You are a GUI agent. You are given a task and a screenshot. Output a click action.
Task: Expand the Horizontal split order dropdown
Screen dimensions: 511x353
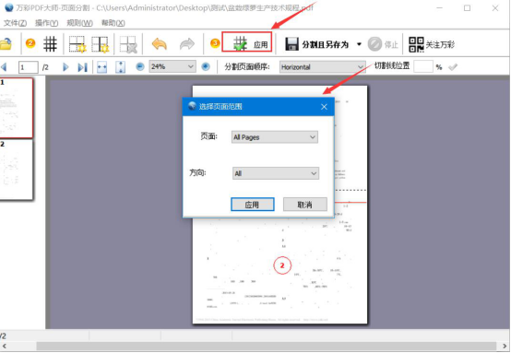pyautogui.click(x=322, y=66)
